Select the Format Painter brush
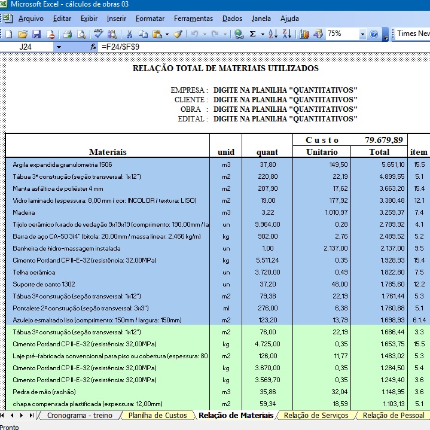Screen dimensions: 430x430 tap(178, 34)
